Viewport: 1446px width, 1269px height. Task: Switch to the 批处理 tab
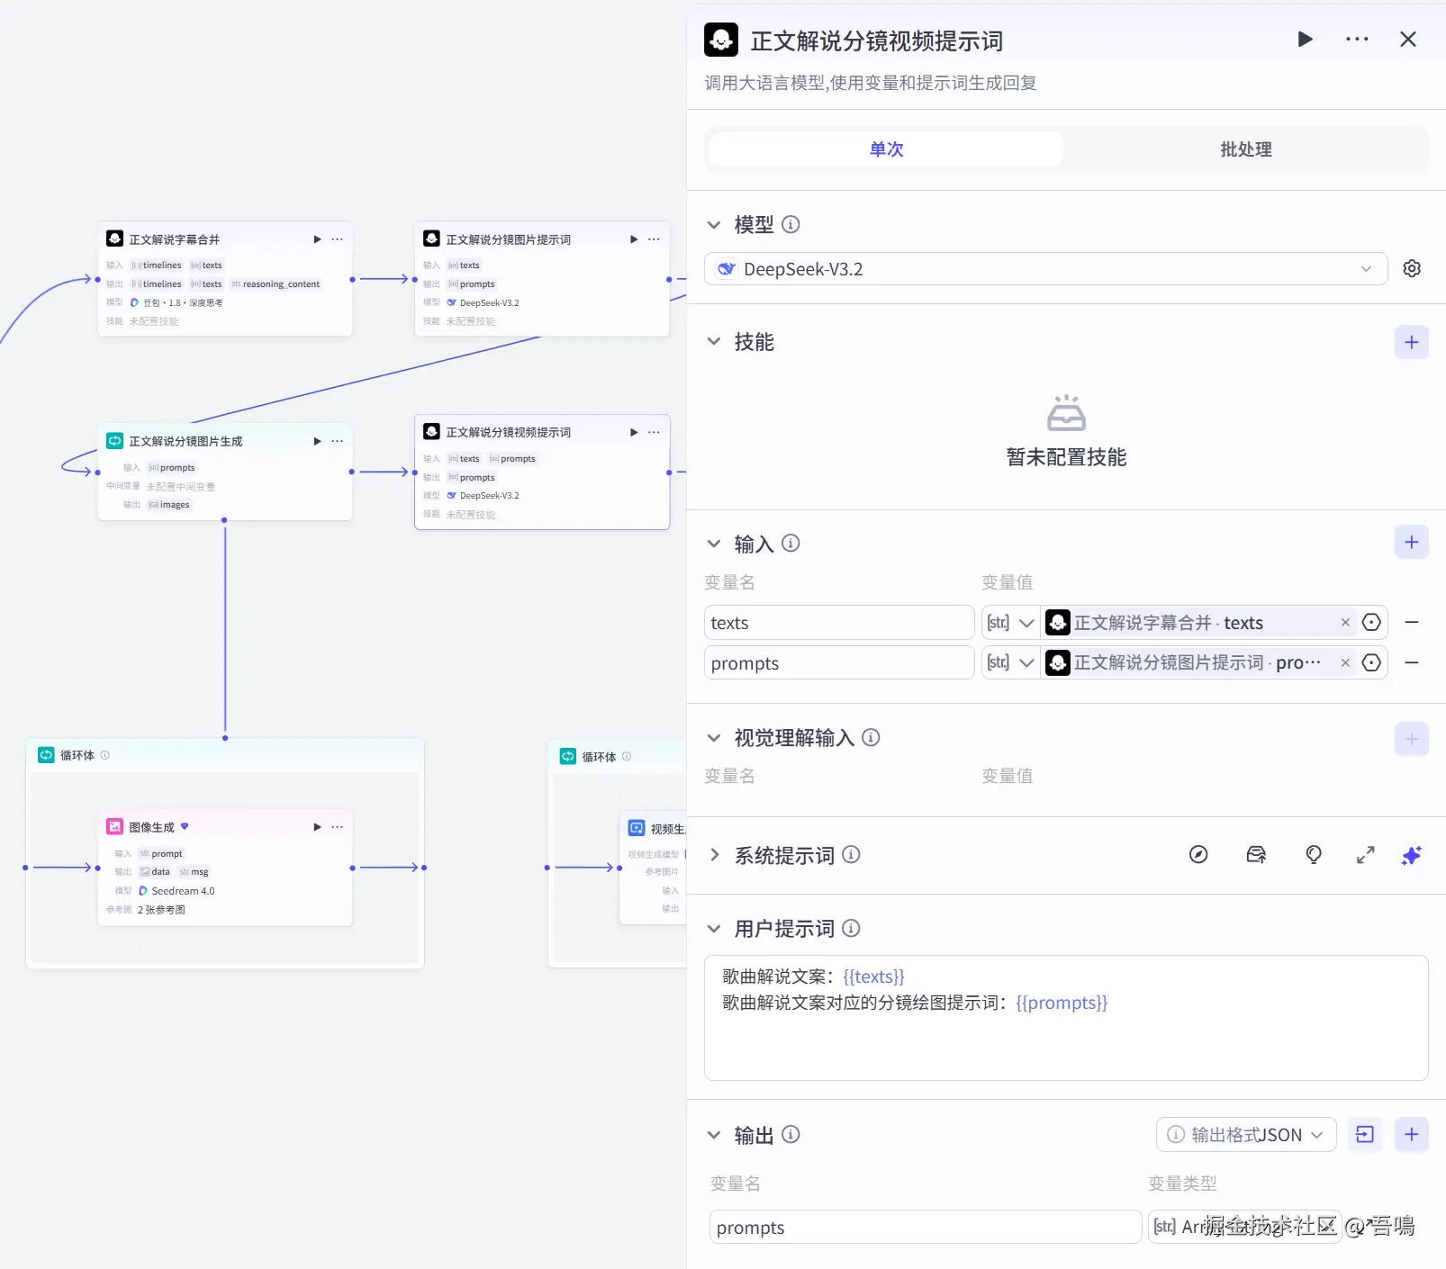tap(1246, 149)
